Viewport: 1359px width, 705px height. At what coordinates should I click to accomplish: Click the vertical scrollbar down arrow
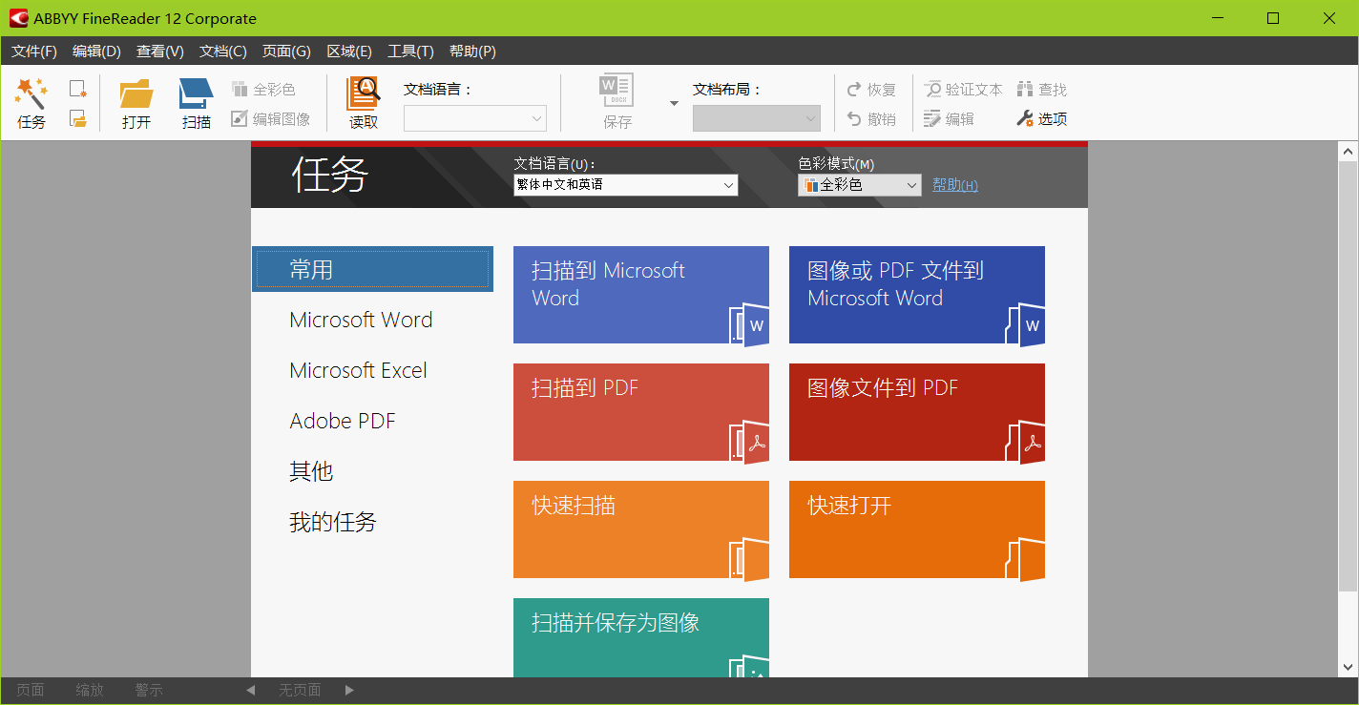(1349, 667)
